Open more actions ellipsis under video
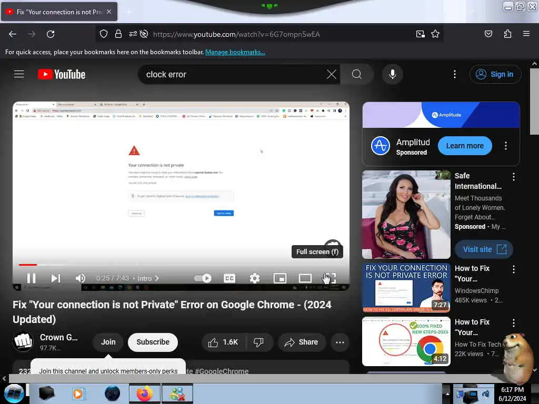 tap(340, 342)
